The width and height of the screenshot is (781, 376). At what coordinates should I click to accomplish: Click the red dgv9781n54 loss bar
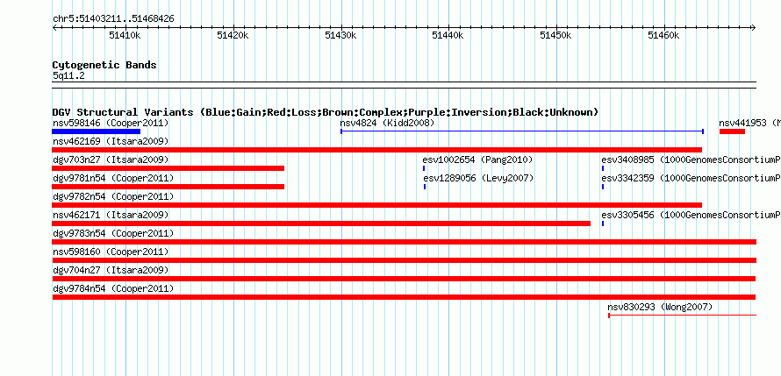(x=168, y=187)
